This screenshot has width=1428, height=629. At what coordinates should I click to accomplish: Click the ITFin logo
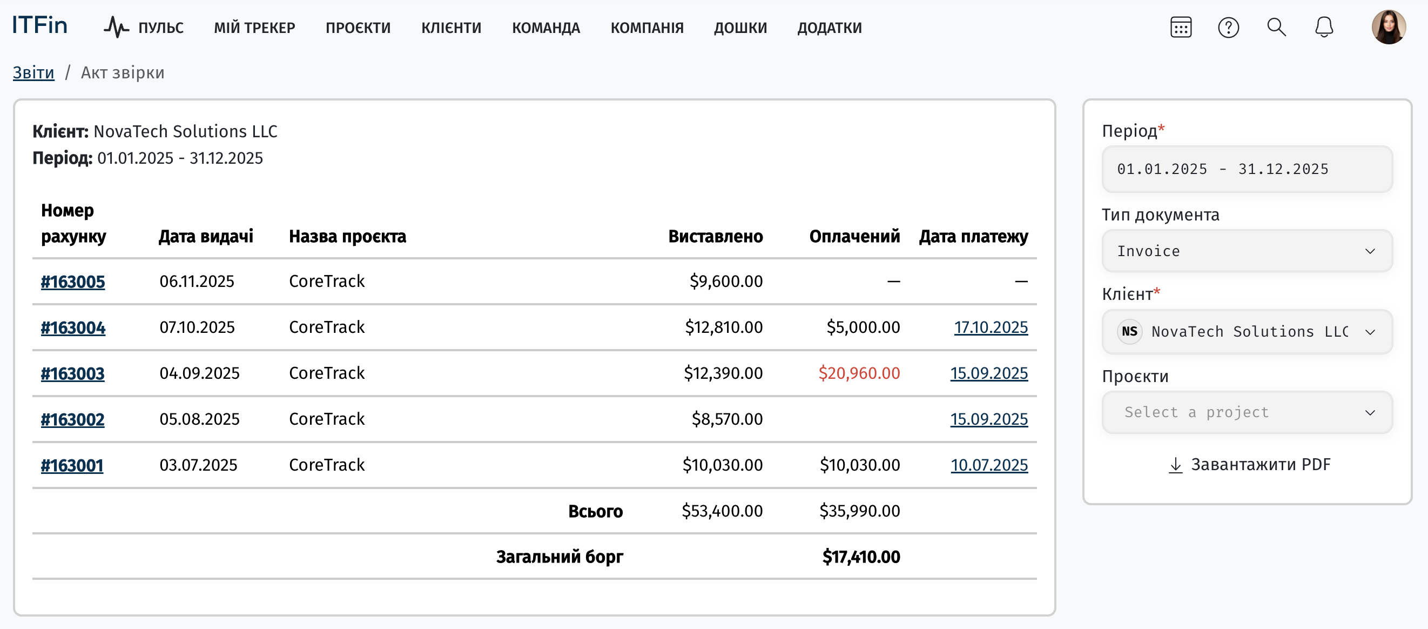pos(40,25)
